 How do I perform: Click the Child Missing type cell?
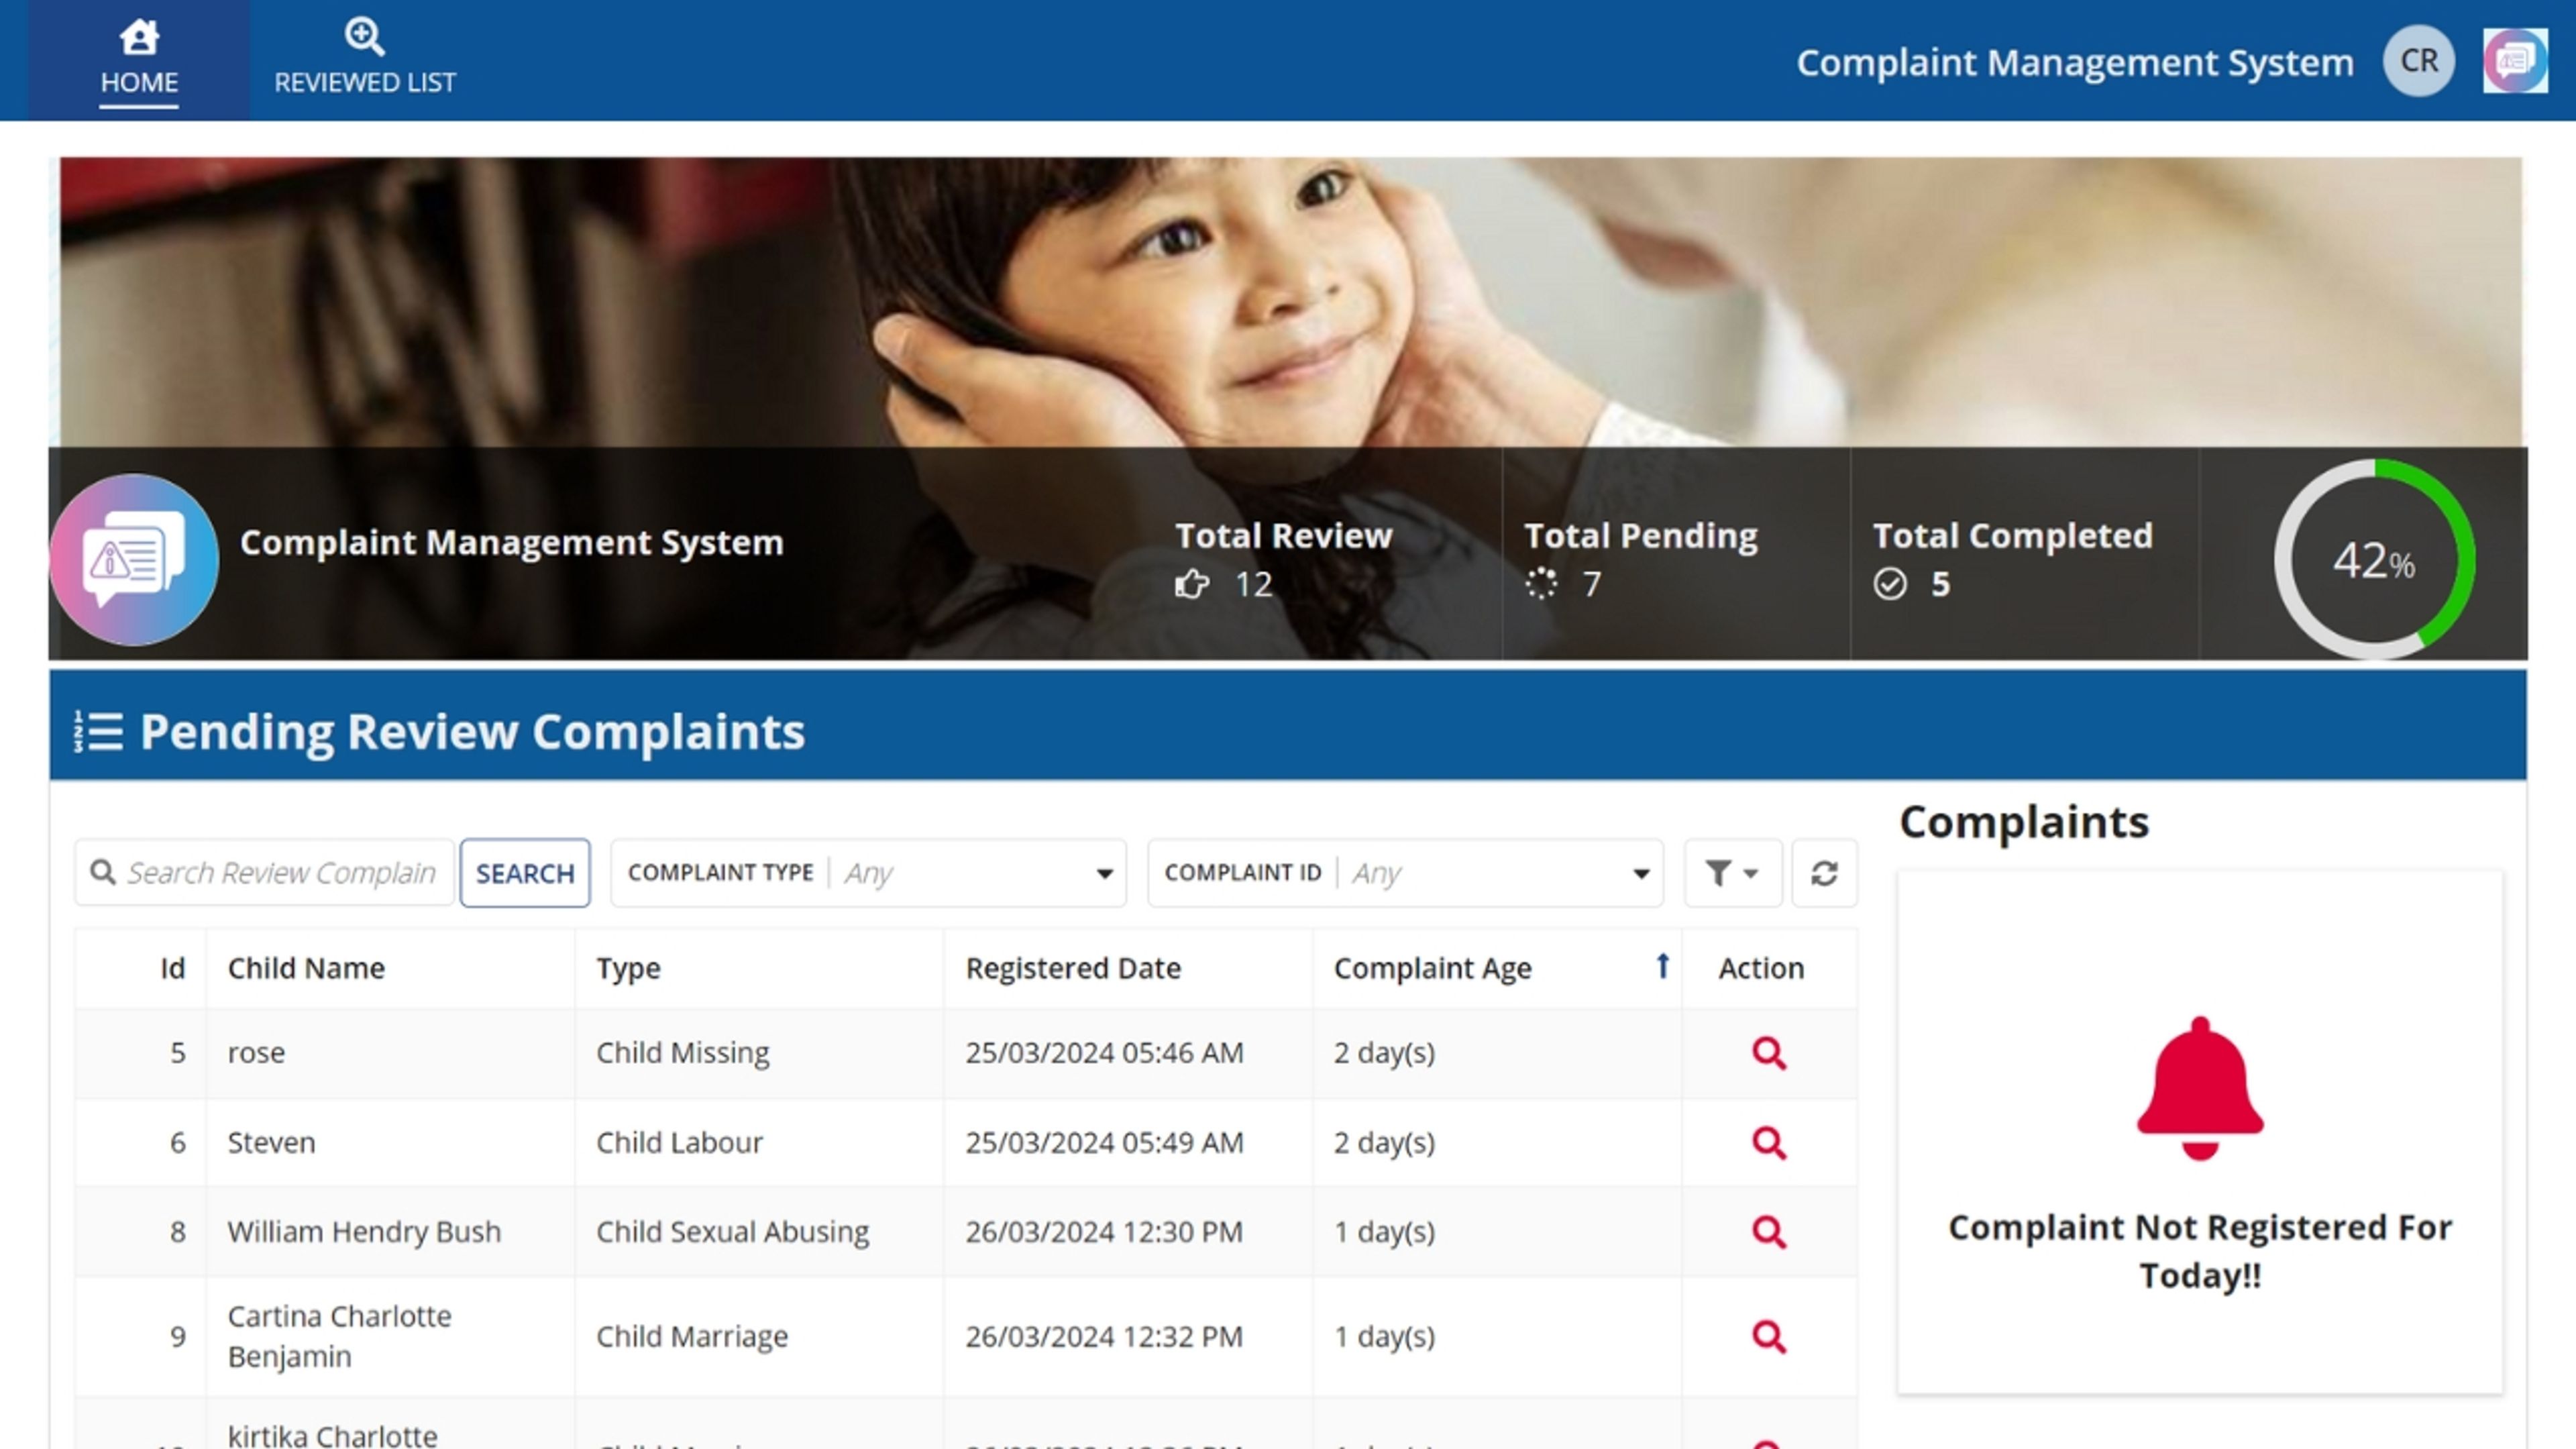coord(759,1053)
